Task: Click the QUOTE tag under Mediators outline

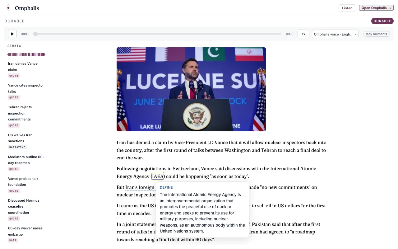Action: pyautogui.click(x=14, y=169)
